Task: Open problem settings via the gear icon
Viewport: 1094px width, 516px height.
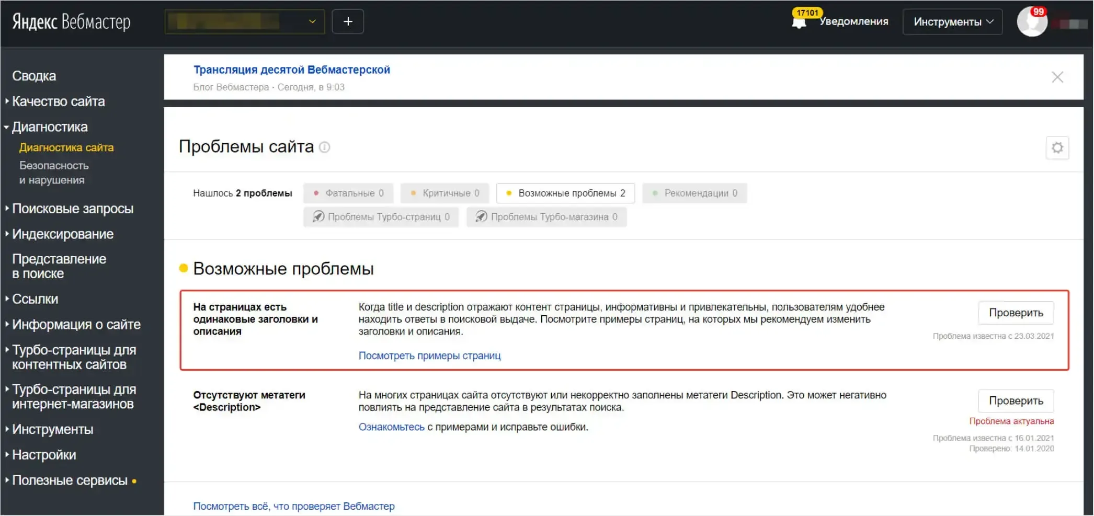Action: pyautogui.click(x=1057, y=148)
